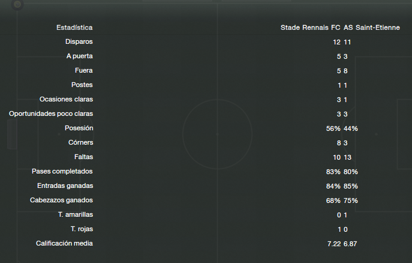Click the Calificación media label

(x=64, y=244)
